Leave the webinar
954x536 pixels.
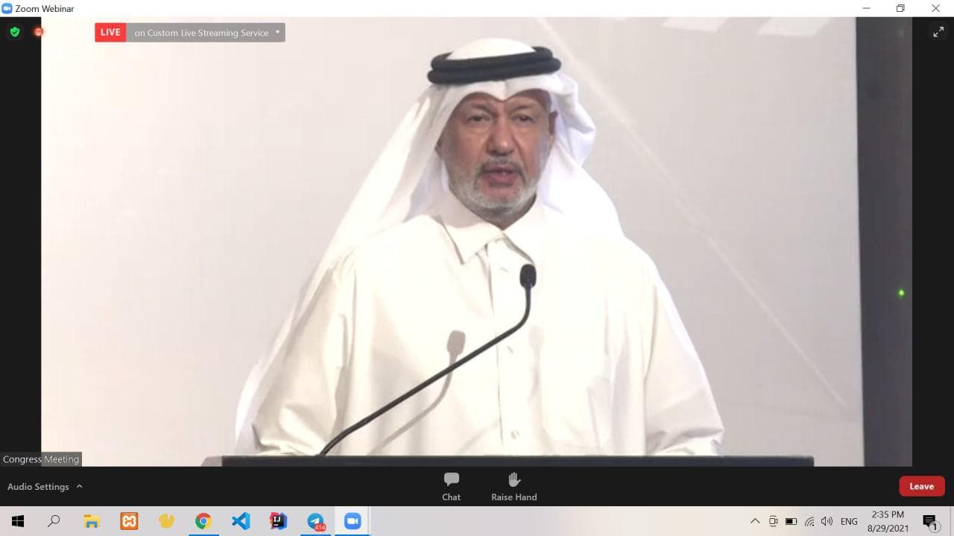click(921, 486)
